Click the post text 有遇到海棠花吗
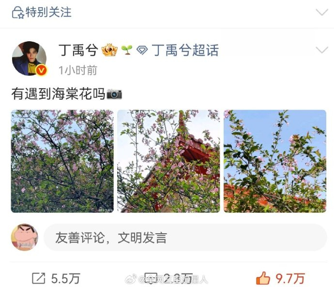Screen dimensions: 334x287 coord(58,94)
